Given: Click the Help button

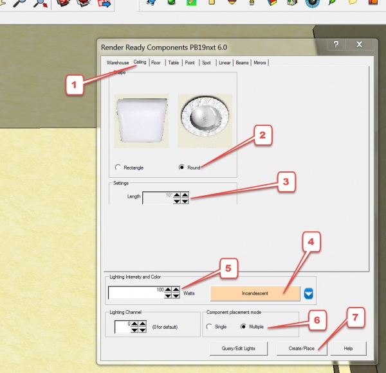Looking at the screenshot, I should tap(348, 348).
